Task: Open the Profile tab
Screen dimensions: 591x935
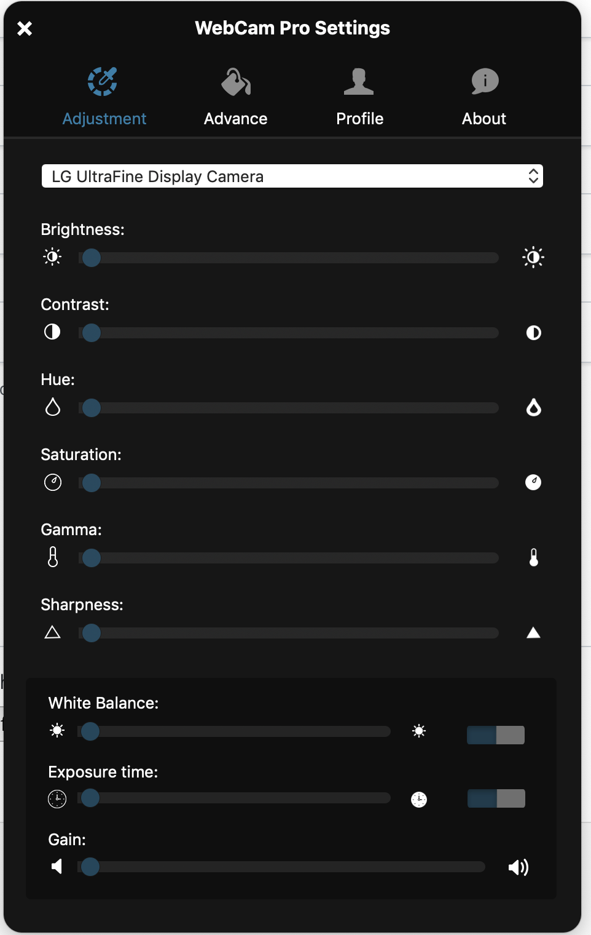Action: click(x=359, y=97)
